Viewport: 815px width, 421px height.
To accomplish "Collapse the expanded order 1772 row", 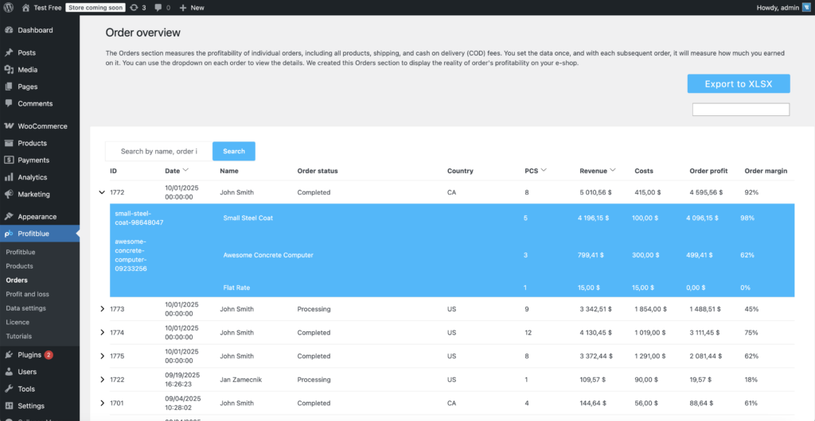I will (x=102, y=192).
